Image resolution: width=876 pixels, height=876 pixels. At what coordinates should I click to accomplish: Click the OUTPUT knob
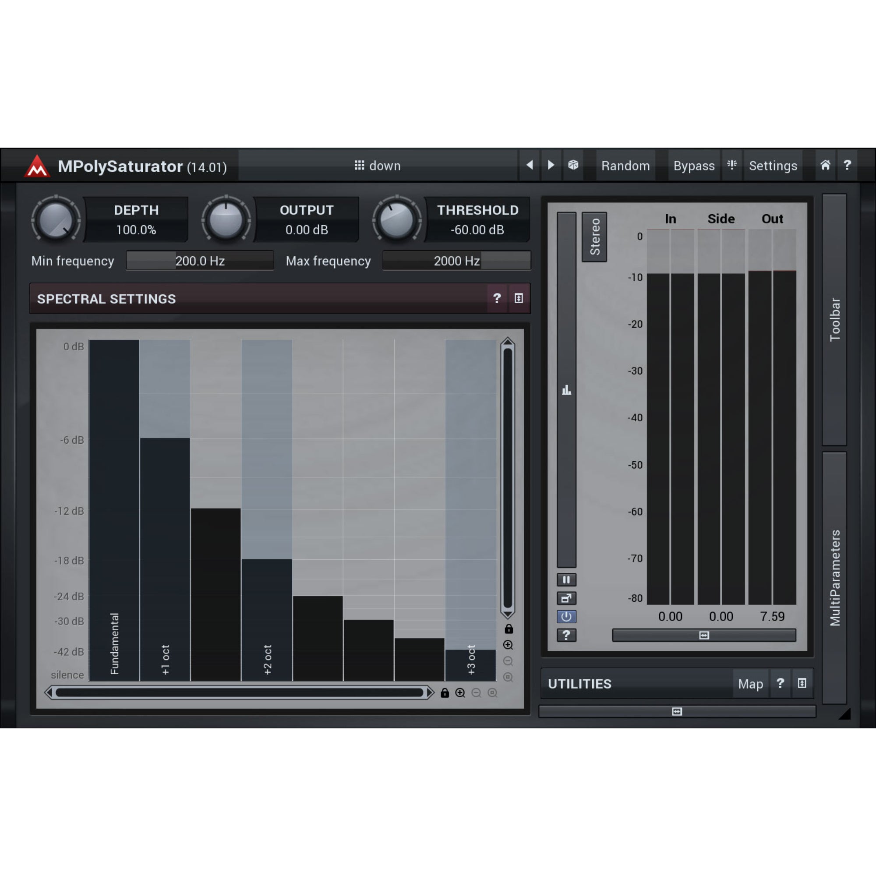226,220
